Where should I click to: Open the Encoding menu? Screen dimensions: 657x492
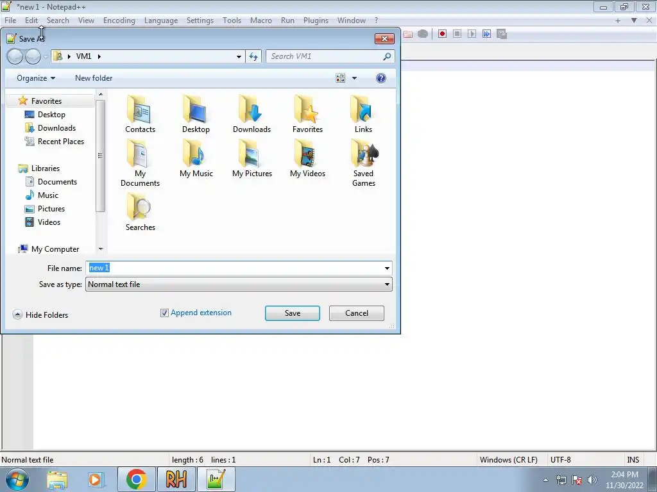click(119, 20)
